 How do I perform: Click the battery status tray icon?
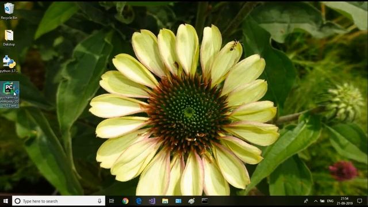pyautogui.click(x=323, y=201)
